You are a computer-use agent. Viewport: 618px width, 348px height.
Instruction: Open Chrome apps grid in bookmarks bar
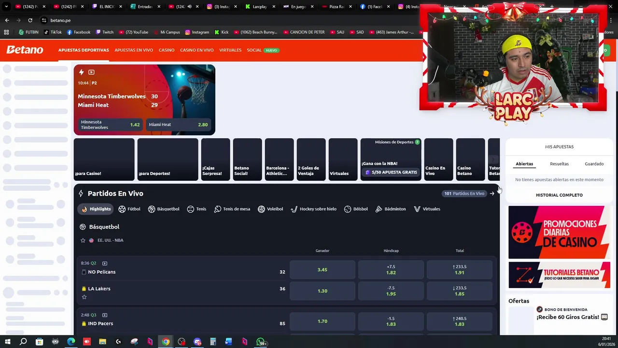[x=6, y=32]
